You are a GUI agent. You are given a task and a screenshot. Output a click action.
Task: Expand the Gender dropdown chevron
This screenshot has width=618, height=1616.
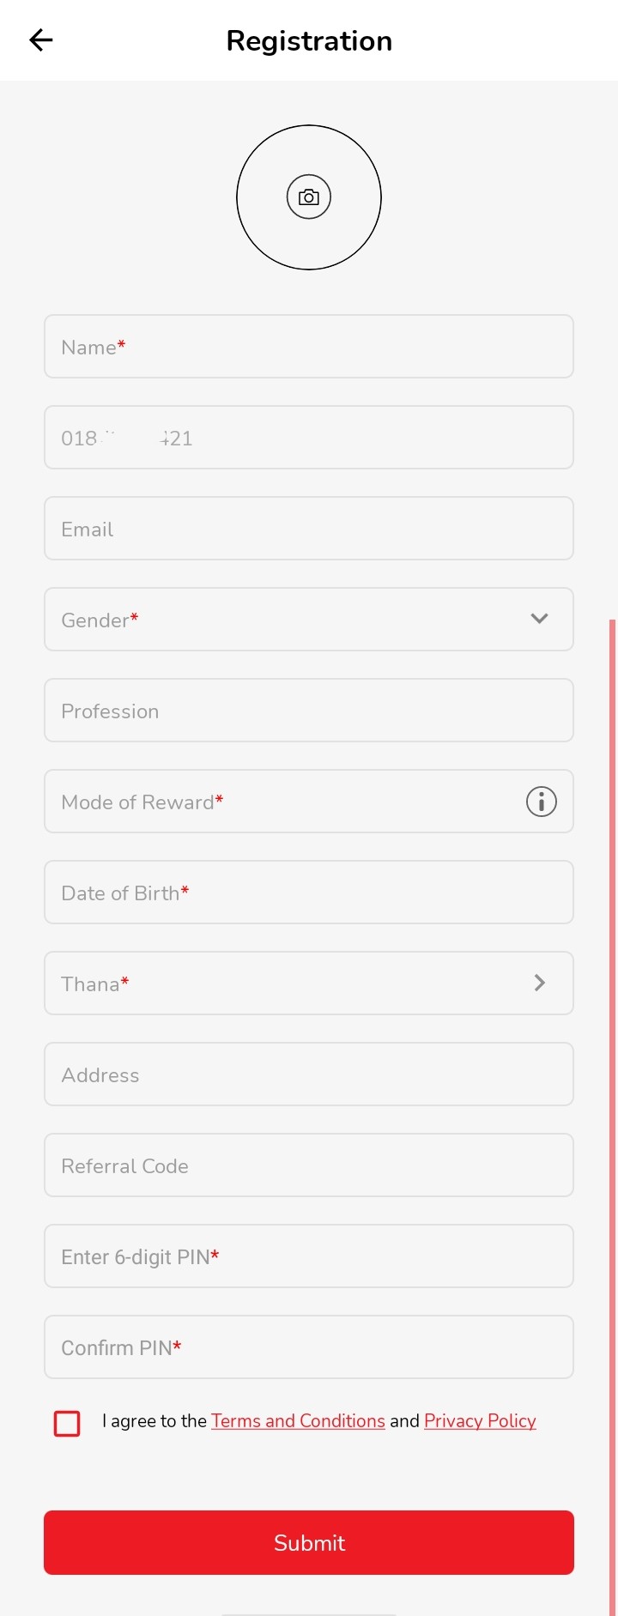[x=539, y=619]
